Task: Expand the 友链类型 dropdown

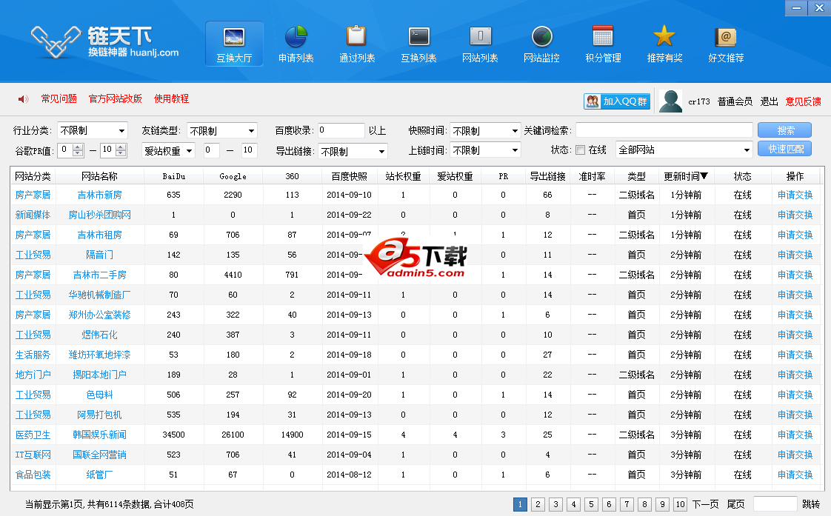Action: pyautogui.click(x=221, y=131)
